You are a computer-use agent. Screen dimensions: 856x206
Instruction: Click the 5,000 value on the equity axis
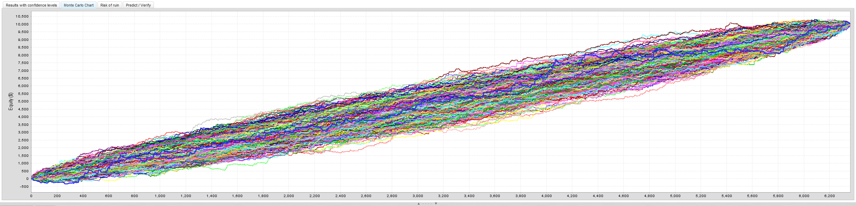point(23,101)
